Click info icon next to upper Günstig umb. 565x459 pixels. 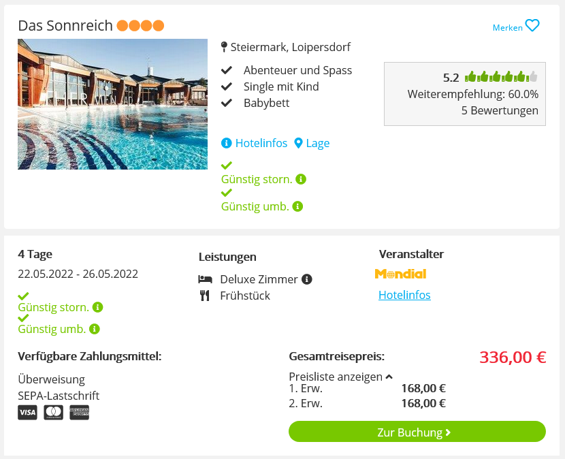tap(297, 206)
